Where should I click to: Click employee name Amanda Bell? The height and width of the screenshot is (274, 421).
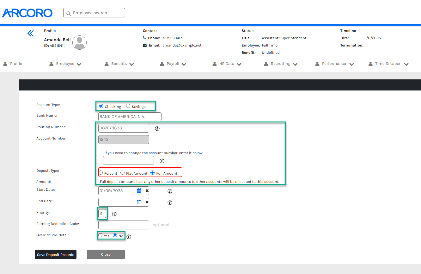(x=57, y=40)
